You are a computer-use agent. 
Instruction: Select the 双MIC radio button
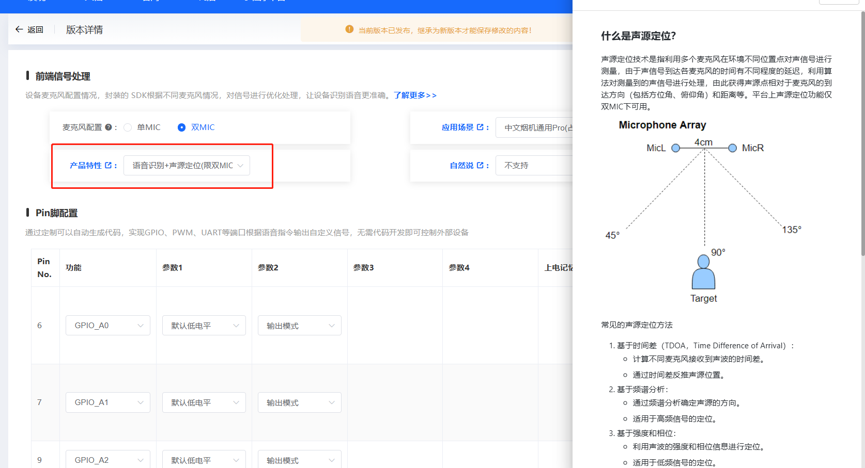click(x=181, y=127)
